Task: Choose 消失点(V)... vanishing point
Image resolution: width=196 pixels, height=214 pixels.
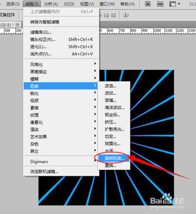Action: click(61, 54)
